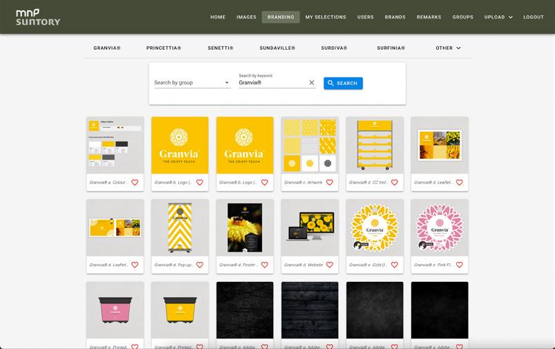Image resolution: width=555 pixels, height=349 pixels.
Task: Switch to the Princettia® brand tab
Action: click(x=164, y=48)
